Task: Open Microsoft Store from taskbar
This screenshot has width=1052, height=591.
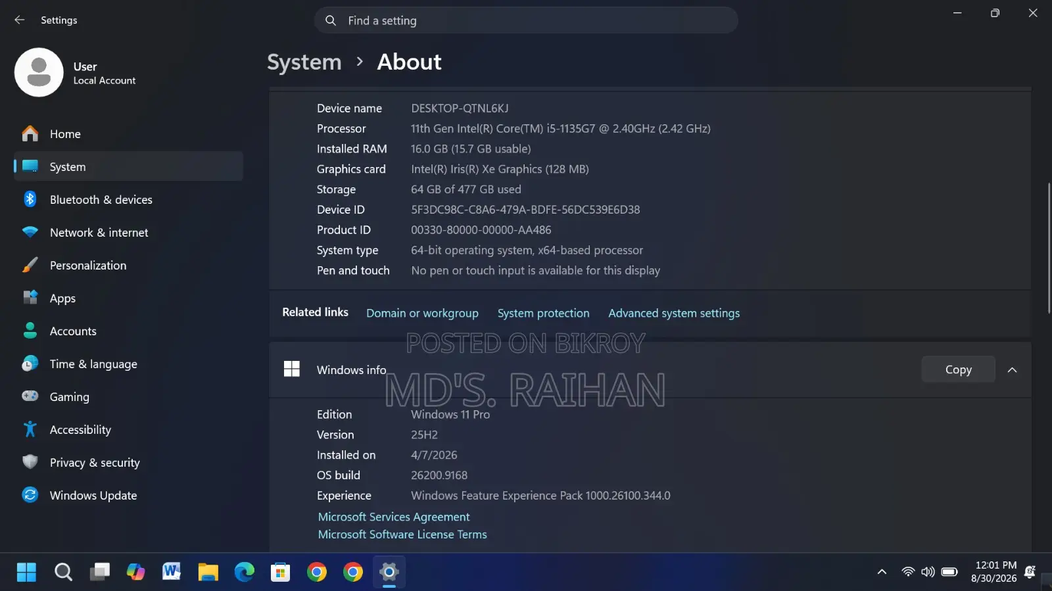Action: point(281,572)
